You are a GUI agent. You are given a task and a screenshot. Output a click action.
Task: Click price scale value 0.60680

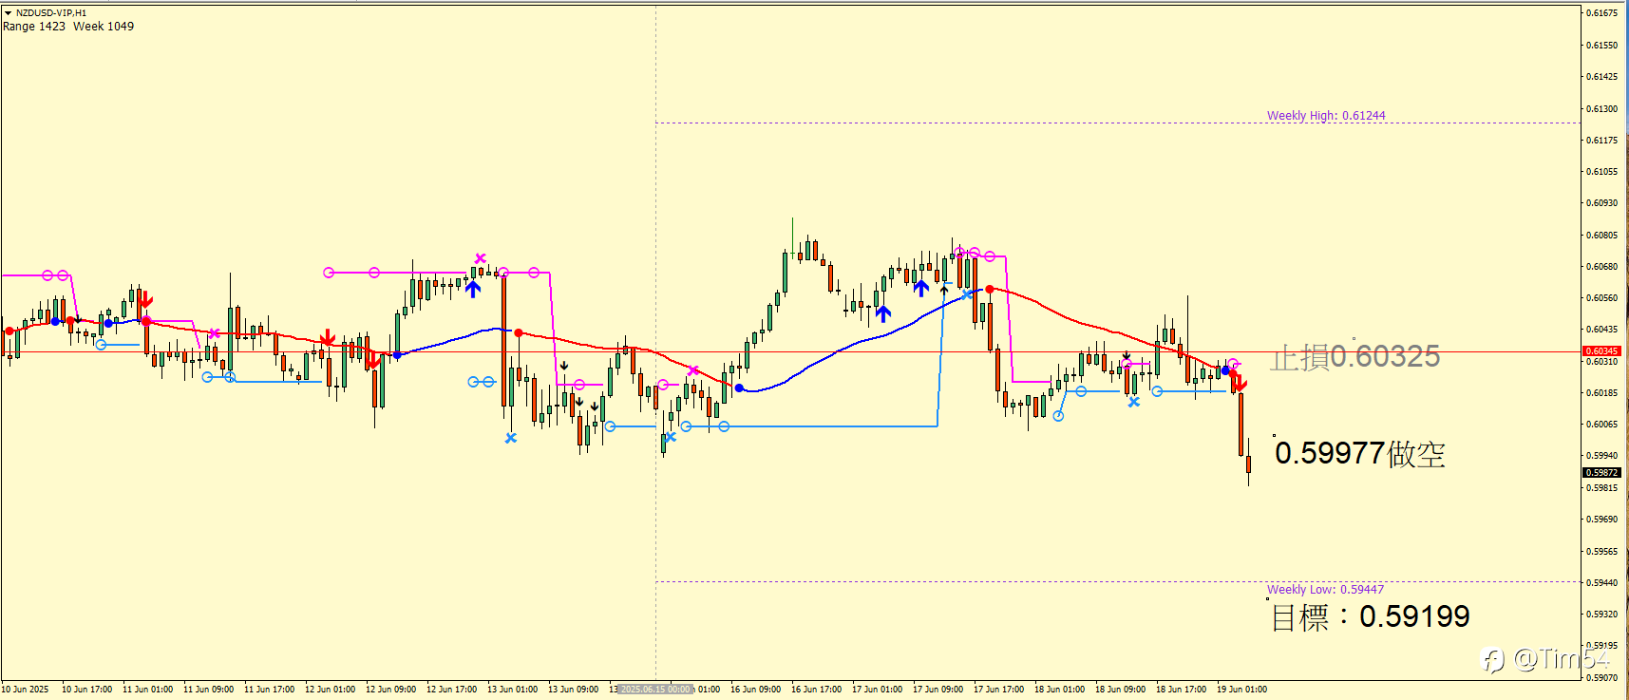tap(1602, 267)
